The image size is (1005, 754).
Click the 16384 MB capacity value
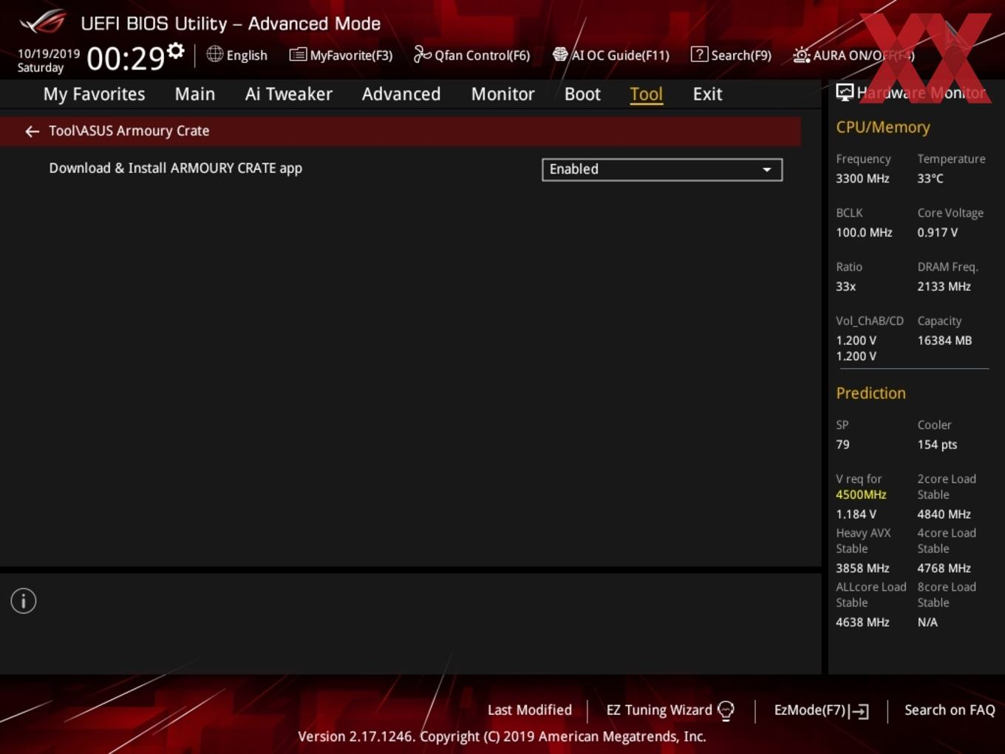click(944, 341)
